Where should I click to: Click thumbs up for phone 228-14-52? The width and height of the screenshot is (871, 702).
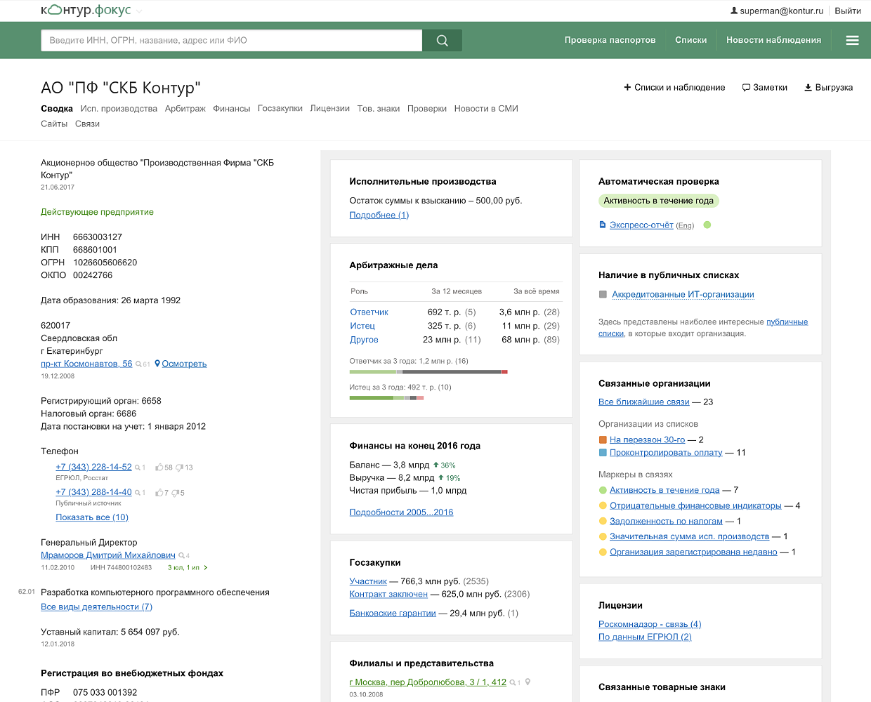tap(159, 468)
